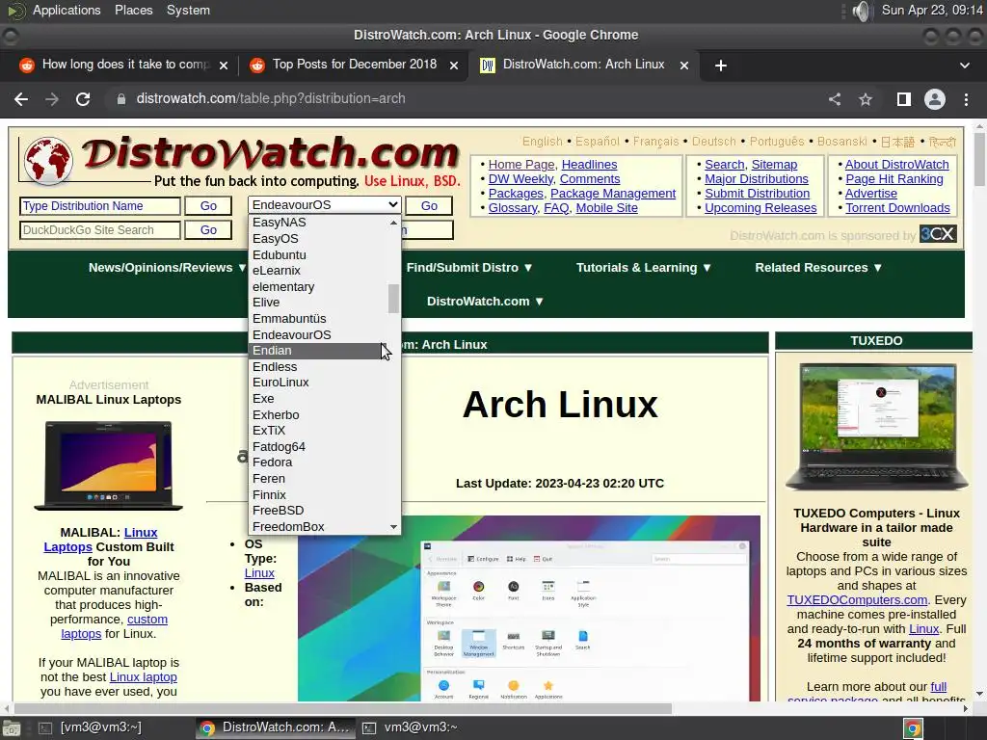The width and height of the screenshot is (987, 740).
Task: Click the 3CX sponsor logo
Action: pos(938,234)
